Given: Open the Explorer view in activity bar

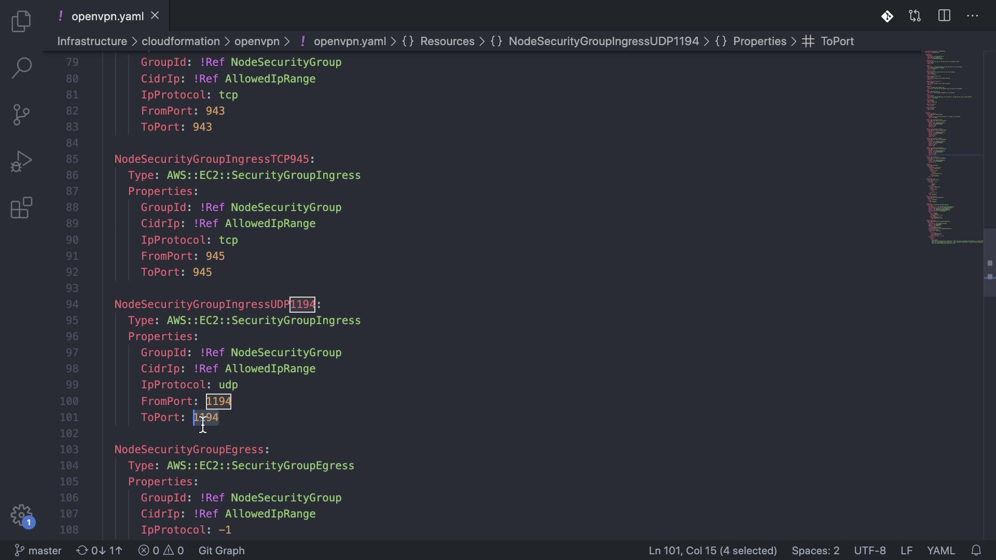Looking at the screenshot, I should click(x=21, y=21).
